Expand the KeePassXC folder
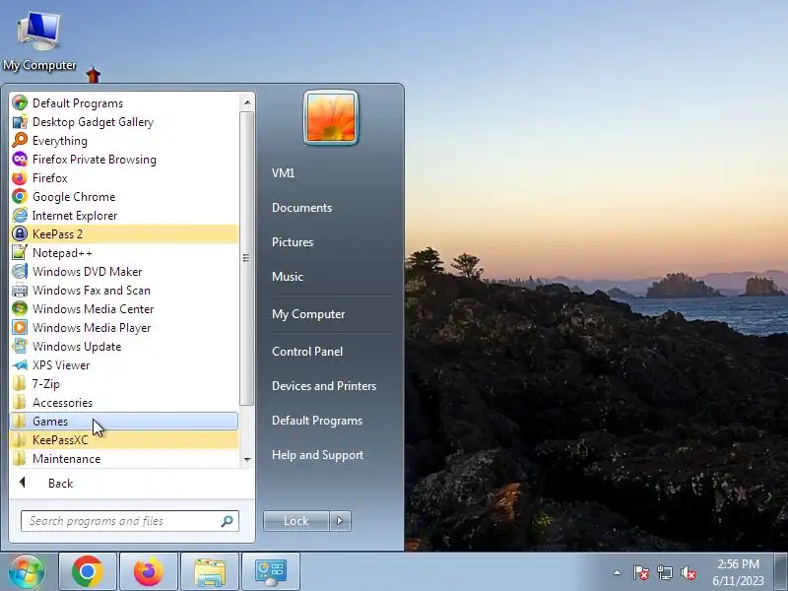788x591 pixels. coord(124,439)
